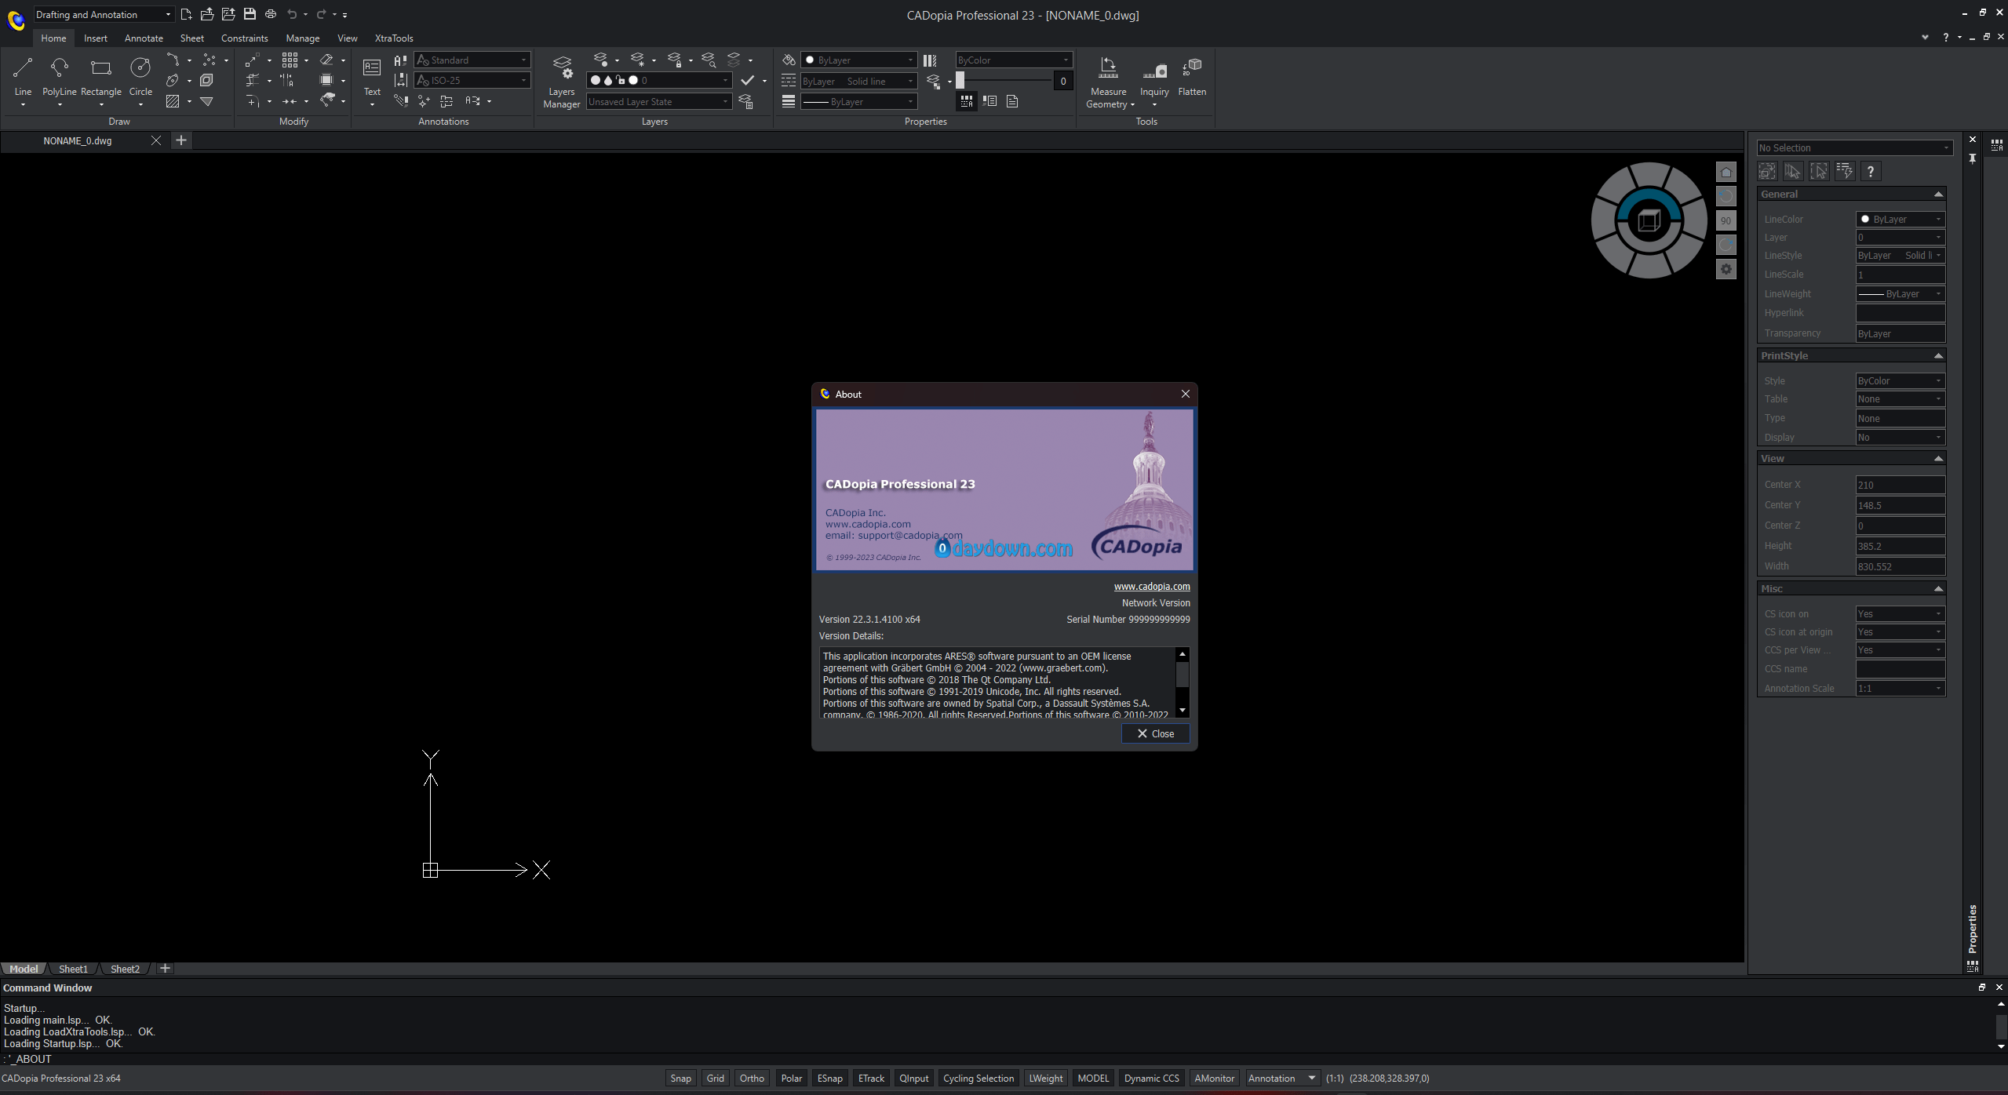Viewport: 2008px width, 1095px height.
Task: Click the Print icon in quick access bar
Action: tap(271, 14)
